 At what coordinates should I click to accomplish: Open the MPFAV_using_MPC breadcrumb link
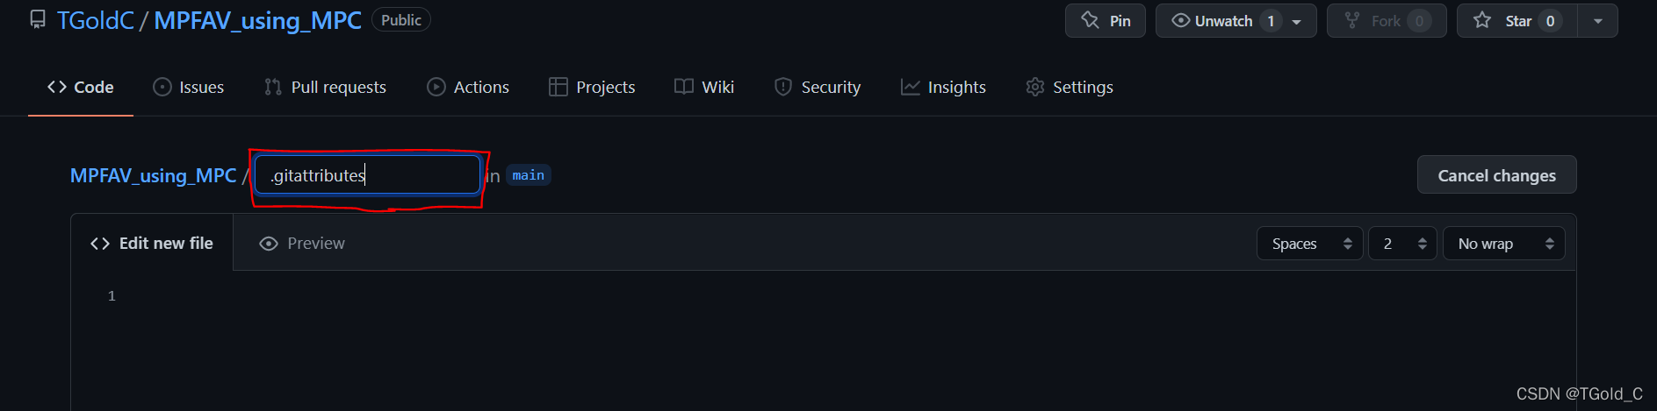pyautogui.click(x=154, y=175)
